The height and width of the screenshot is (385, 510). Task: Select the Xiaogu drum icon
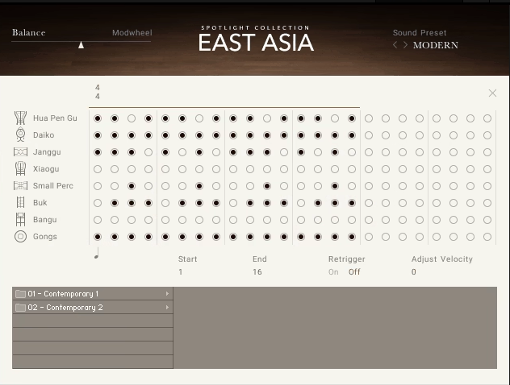[20, 169]
